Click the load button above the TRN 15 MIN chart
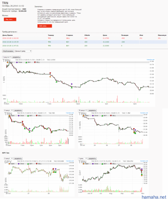Viewport: 168px width, 199px height. point(92,110)
